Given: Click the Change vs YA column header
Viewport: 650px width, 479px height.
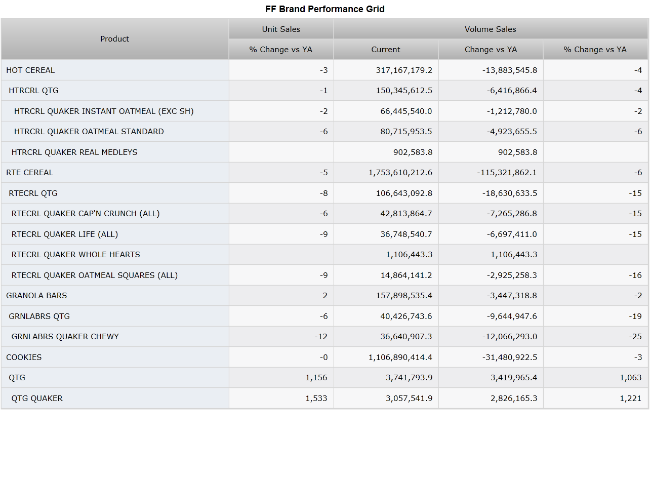Looking at the screenshot, I should pyautogui.click(x=491, y=50).
